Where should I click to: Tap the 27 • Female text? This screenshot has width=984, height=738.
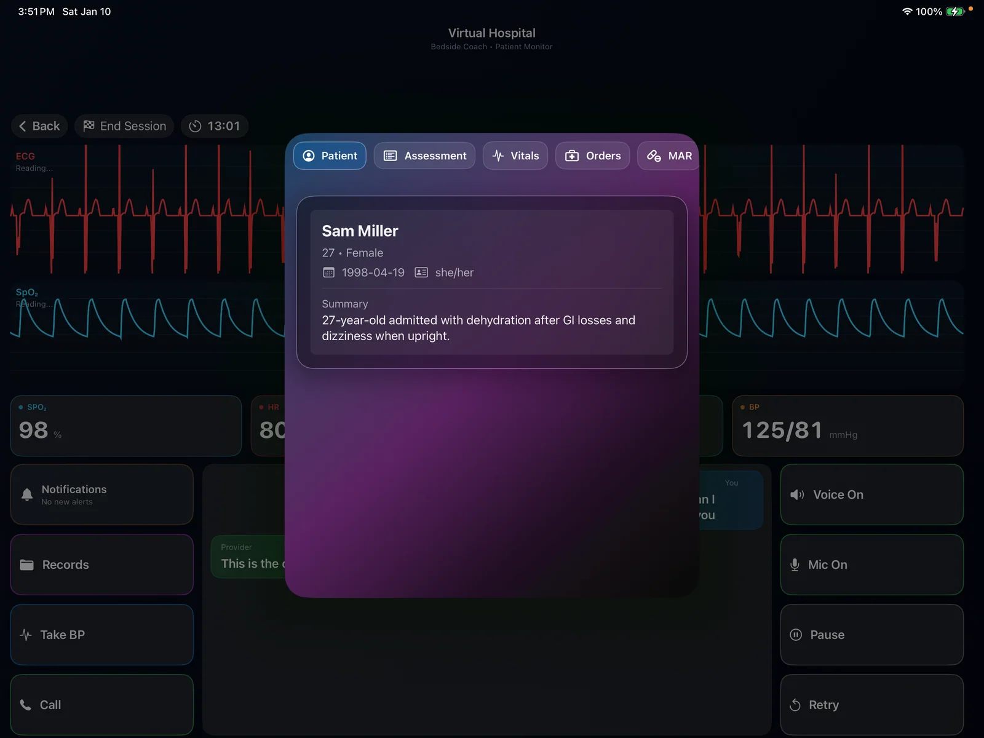coord(352,253)
